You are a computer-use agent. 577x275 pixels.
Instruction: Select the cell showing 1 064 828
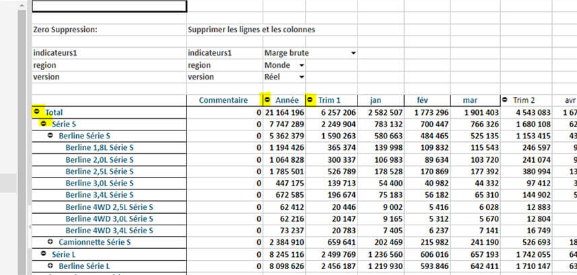pyautogui.click(x=284, y=160)
